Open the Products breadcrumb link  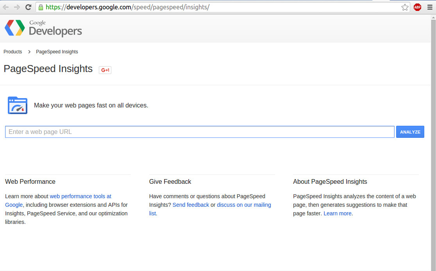[13, 52]
